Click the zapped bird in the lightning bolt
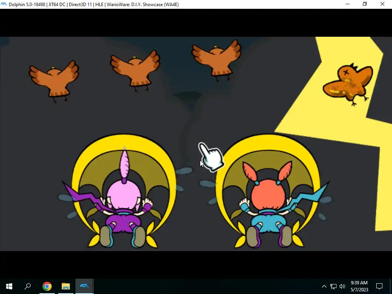Screen dimensions: 392x294 point(348,84)
